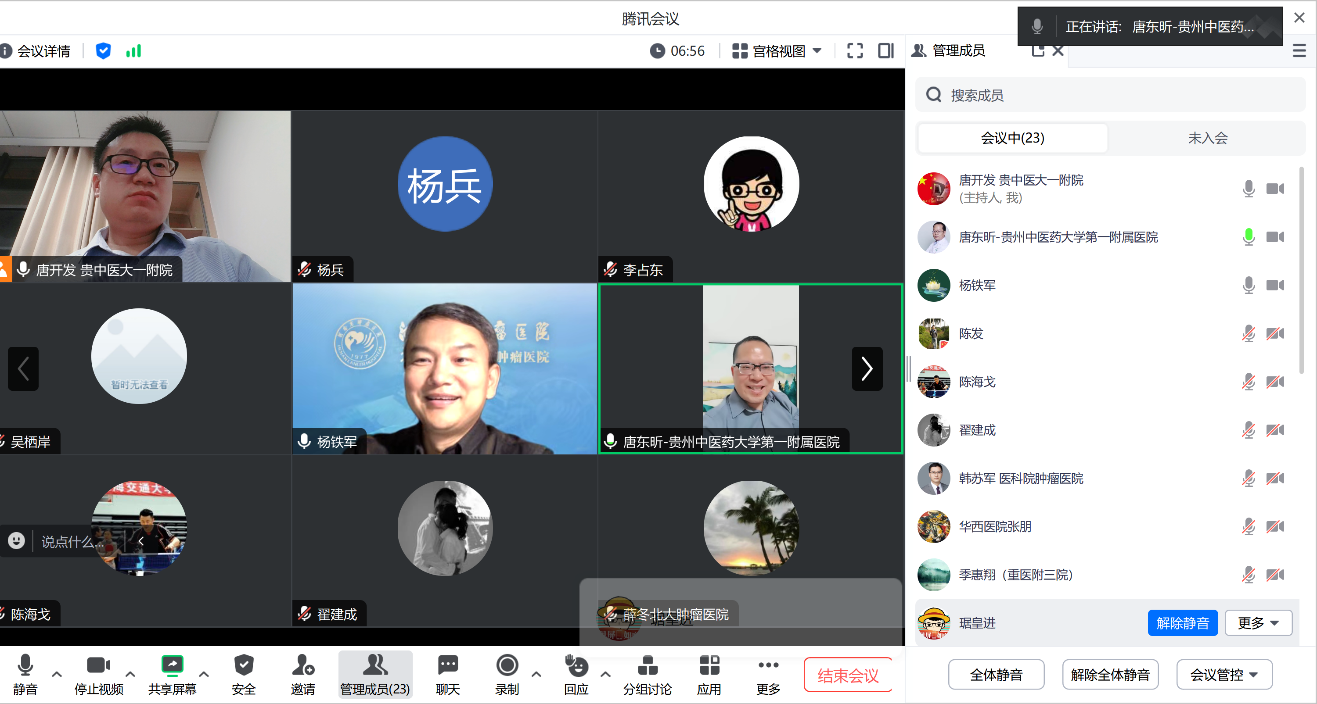Go to previous page of video grid
Image resolution: width=1317 pixels, height=704 pixels.
pos(23,368)
